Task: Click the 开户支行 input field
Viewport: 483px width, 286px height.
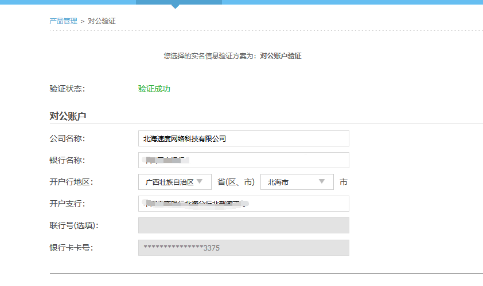Action: coord(244,204)
